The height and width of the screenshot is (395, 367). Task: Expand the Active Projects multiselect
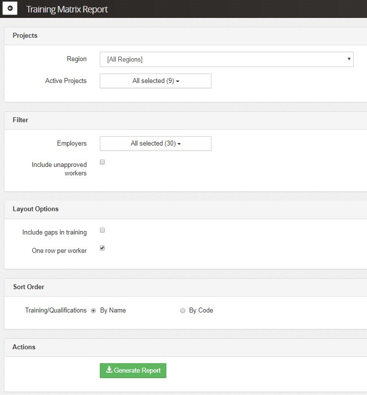(x=155, y=81)
